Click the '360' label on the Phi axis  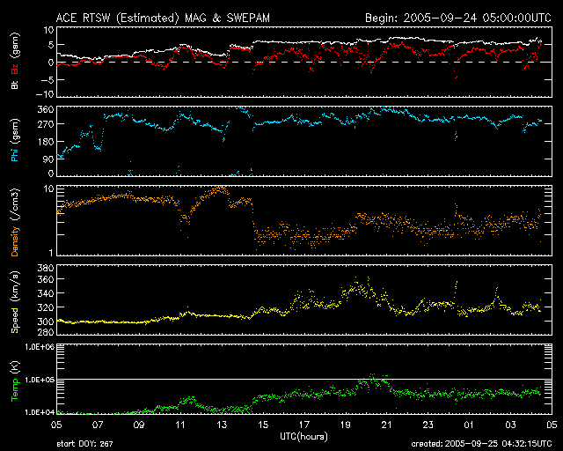[46, 109]
